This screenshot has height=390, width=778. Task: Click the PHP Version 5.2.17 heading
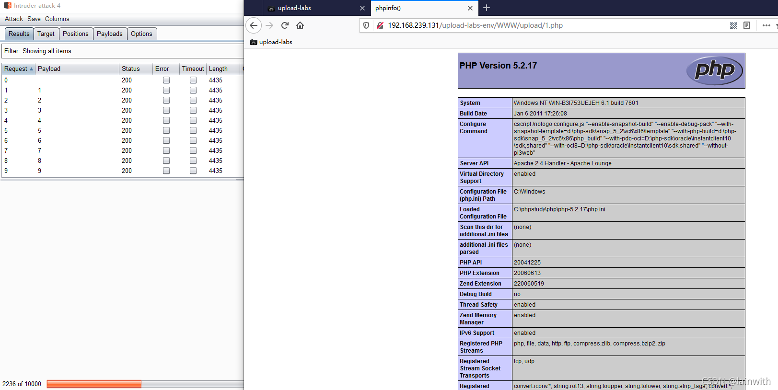coord(498,66)
